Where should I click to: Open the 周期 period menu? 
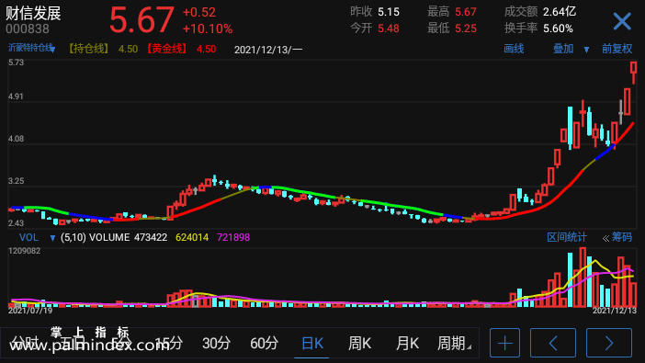[x=454, y=344]
